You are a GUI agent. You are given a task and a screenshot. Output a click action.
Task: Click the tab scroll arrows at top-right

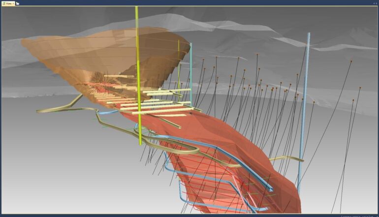[375, 3]
